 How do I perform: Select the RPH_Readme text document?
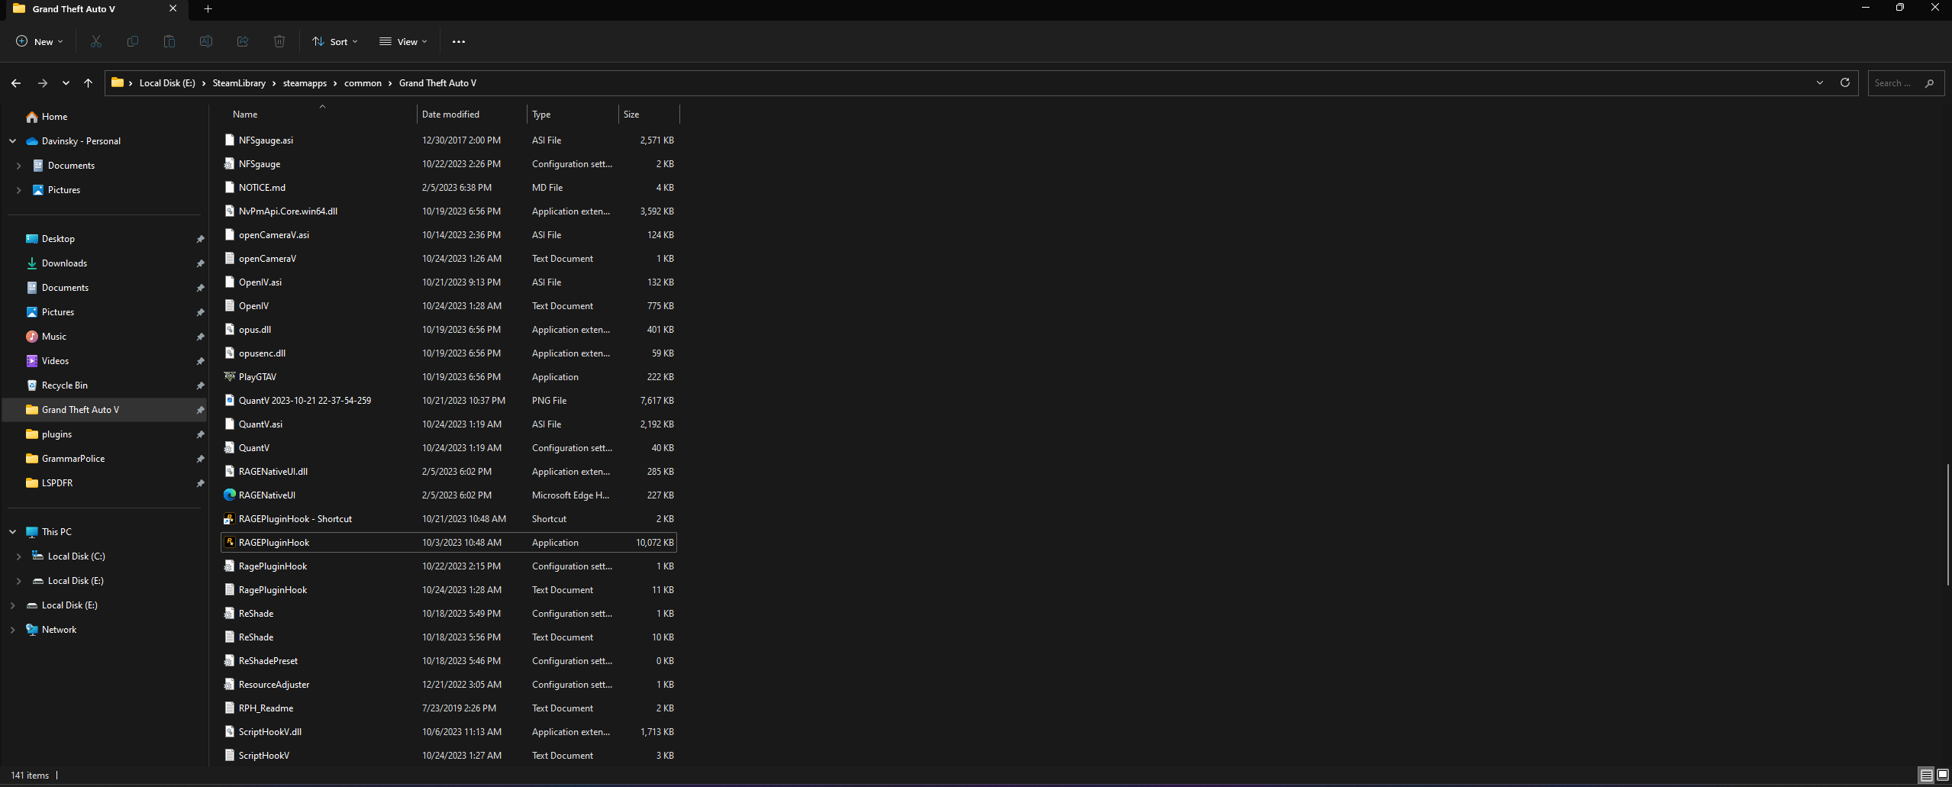[449, 708]
